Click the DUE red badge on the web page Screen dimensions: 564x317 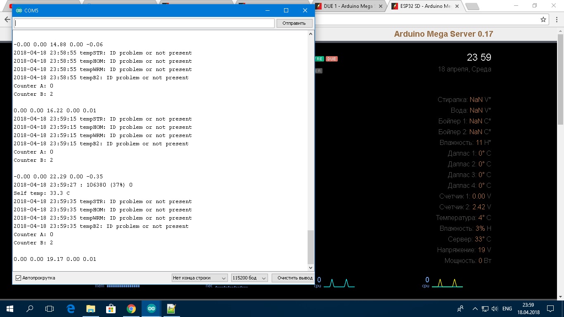332,59
